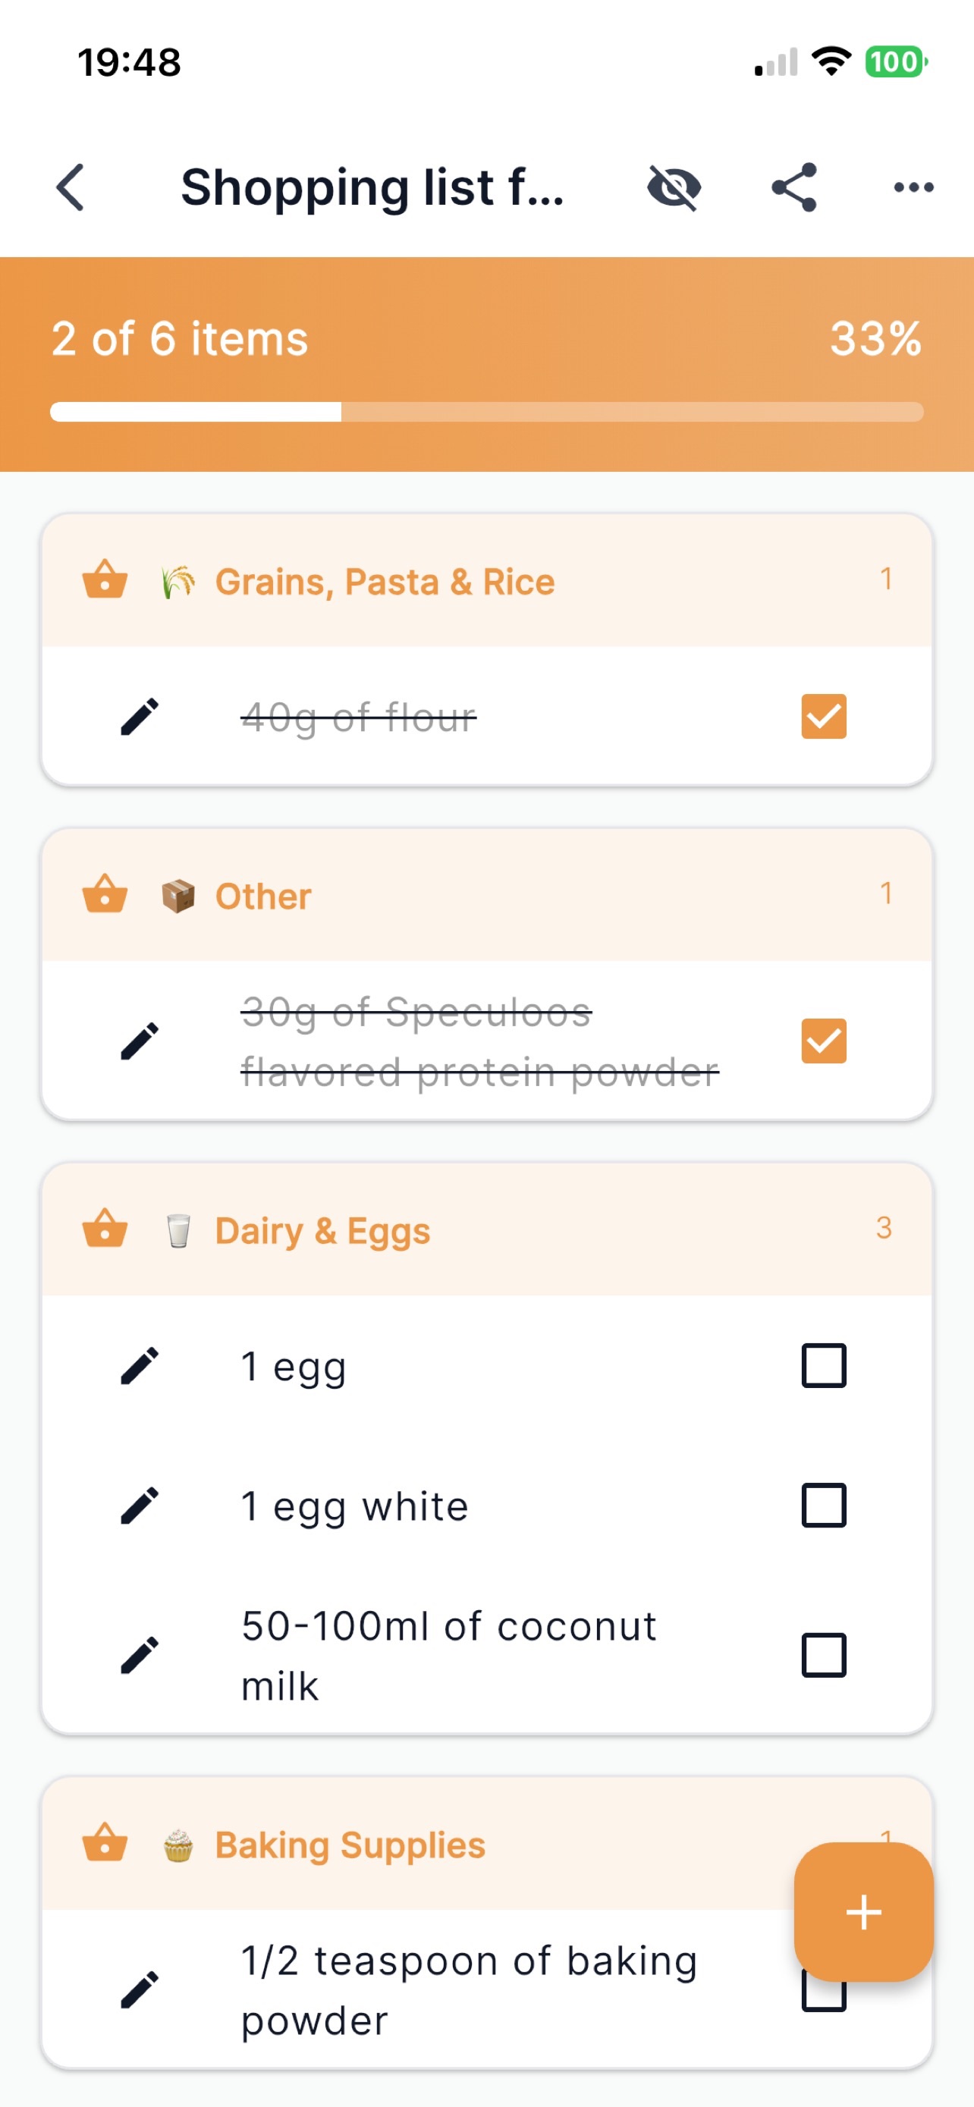Collapse the Dairy & Eggs category header
The height and width of the screenshot is (2107, 974).
(x=486, y=1230)
